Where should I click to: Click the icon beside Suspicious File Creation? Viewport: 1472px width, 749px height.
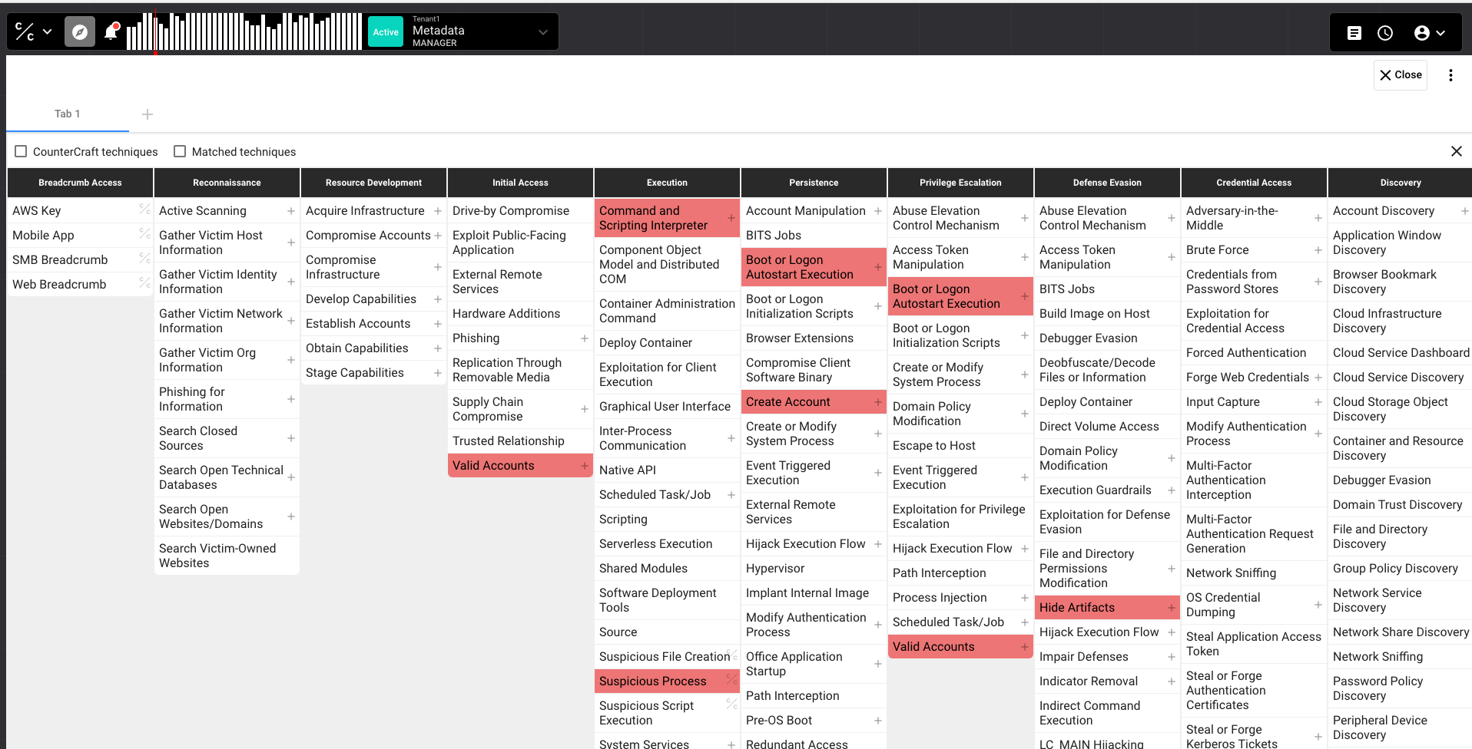tap(732, 656)
